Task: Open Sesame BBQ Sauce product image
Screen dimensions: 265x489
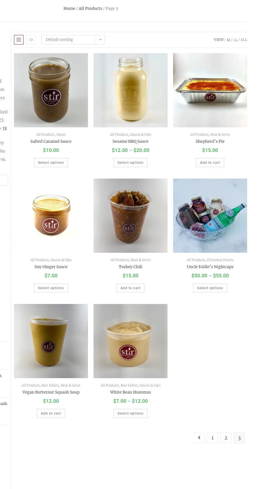Action: [x=130, y=90]
